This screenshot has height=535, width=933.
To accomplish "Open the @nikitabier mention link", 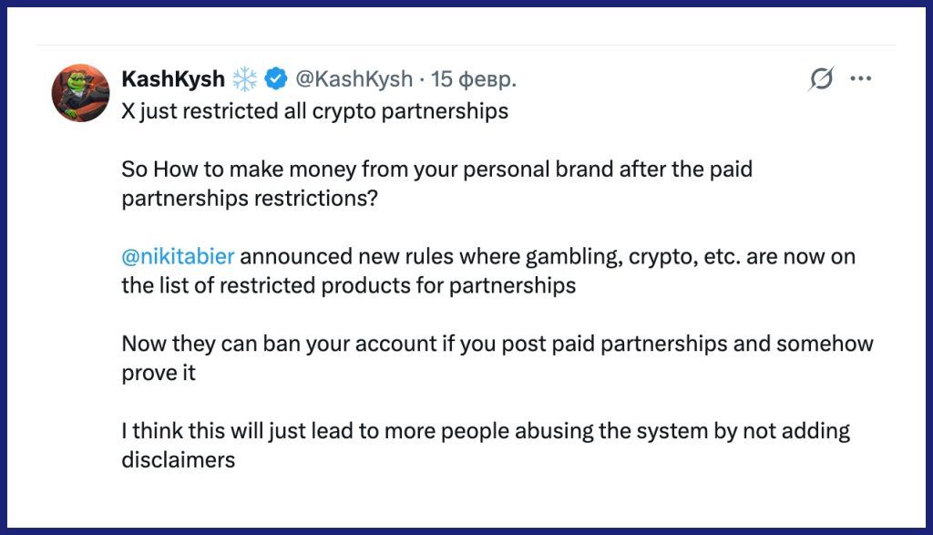I will (x=178, y=256).
